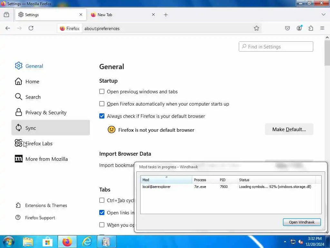Click the Firefox identity icon in address bar
Viewport: 330px width, 248px height.
point(70,28)
